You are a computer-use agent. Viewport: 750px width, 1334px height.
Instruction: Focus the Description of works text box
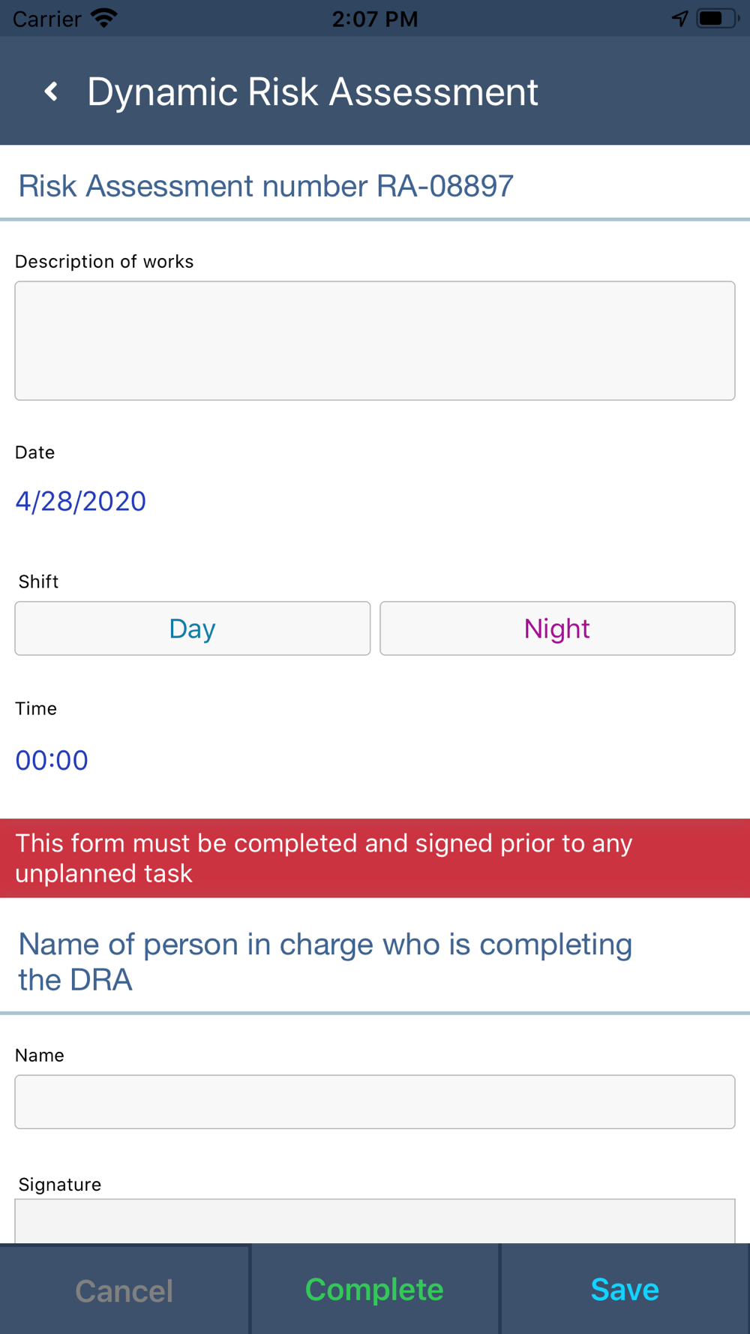(x=375, y=341)
